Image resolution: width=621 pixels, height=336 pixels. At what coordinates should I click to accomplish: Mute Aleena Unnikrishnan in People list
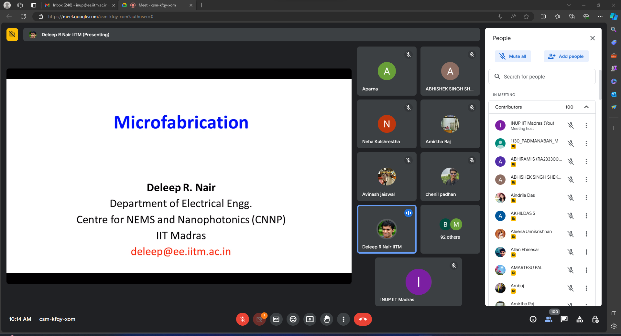tap(571, 234)
